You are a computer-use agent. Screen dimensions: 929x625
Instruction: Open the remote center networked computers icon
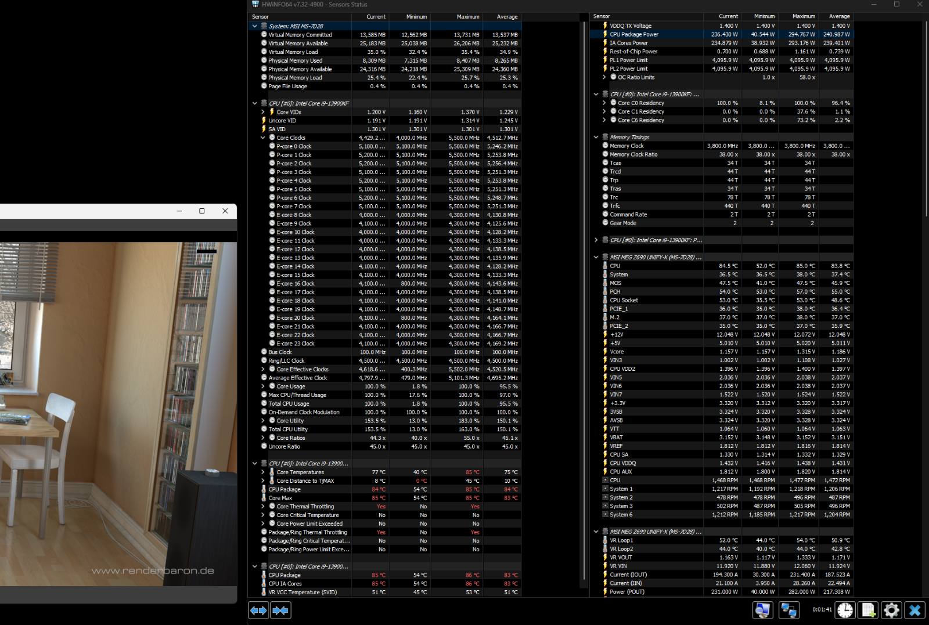(788, 610)
